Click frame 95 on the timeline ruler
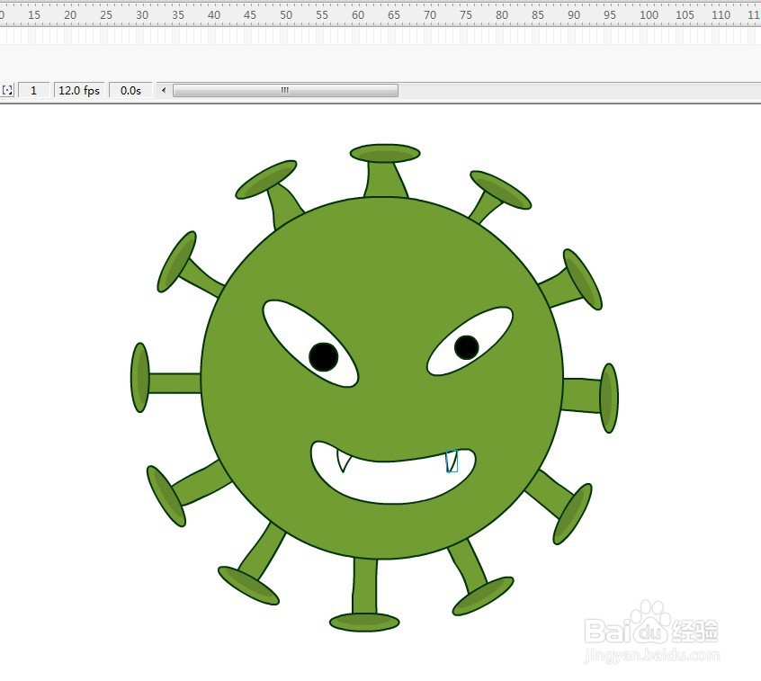This screenshot has width=761, height=681. pyautogui.click(x=610, y=15)
